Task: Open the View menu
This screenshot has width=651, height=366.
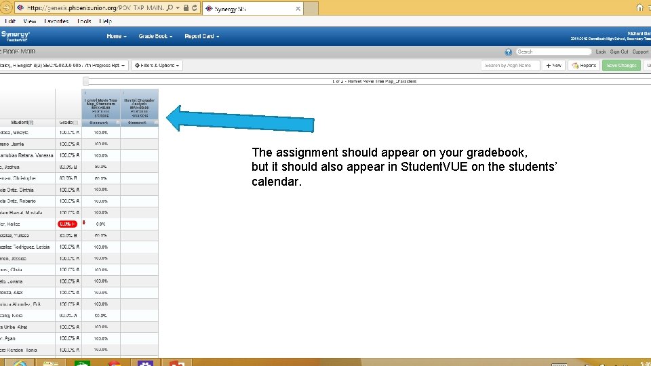Action: click(29, 21)
